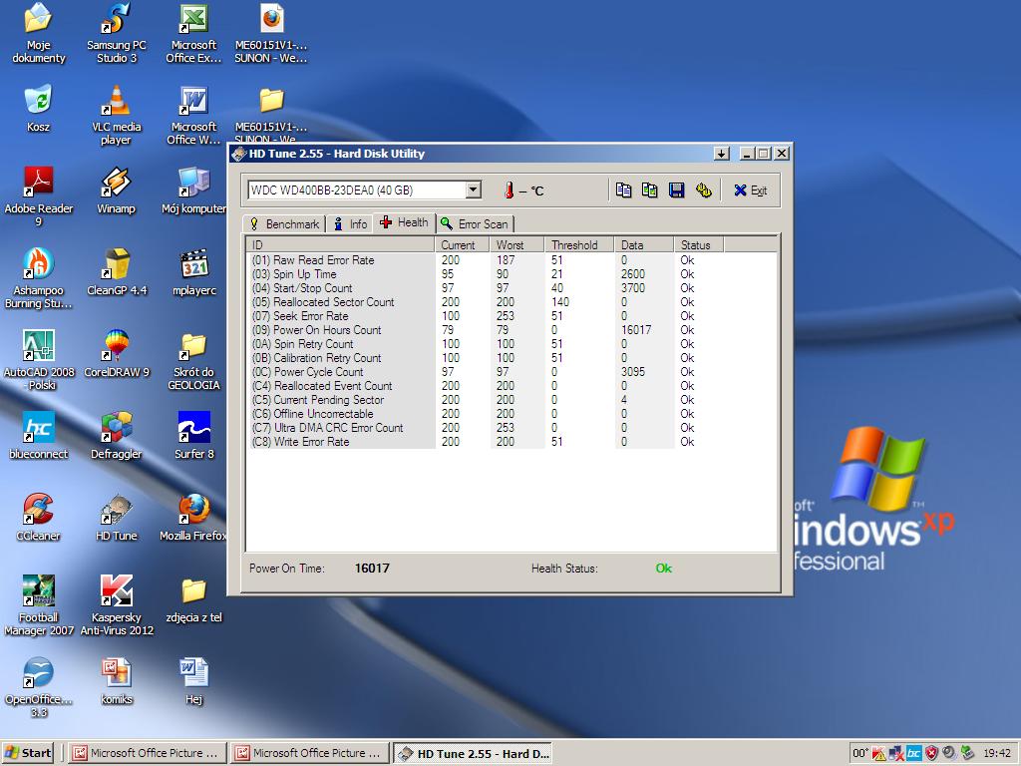Screen dimensions: 1021x766
Task: Launch the Winamp desktop shortcut
Action: tap(116, 190)
